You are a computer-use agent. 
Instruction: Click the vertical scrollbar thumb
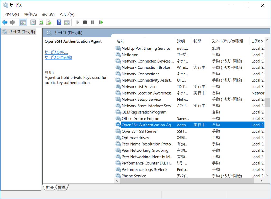click(x=267, y=102)
